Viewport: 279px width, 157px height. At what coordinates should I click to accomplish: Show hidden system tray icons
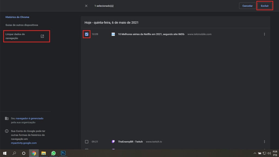coord(255,153)
